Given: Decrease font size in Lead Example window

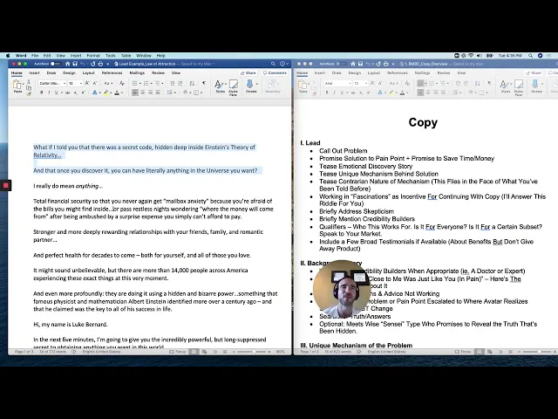Looking at the screenshot, I should (95, 83).
